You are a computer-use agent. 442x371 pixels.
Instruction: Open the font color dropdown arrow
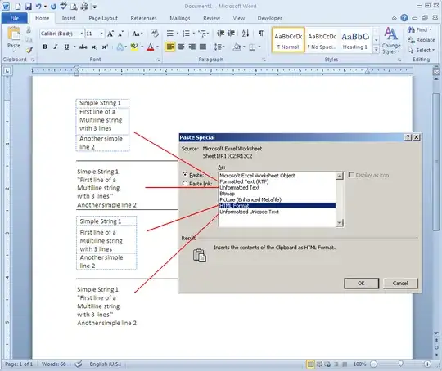158,47
